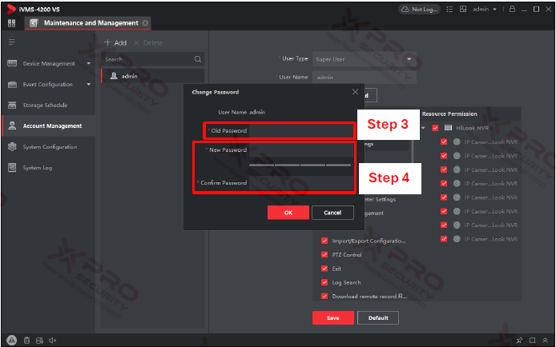The width and height of the screenshot is (556, 347).
Task: Open the admin user dropdown
Action: 485,10
